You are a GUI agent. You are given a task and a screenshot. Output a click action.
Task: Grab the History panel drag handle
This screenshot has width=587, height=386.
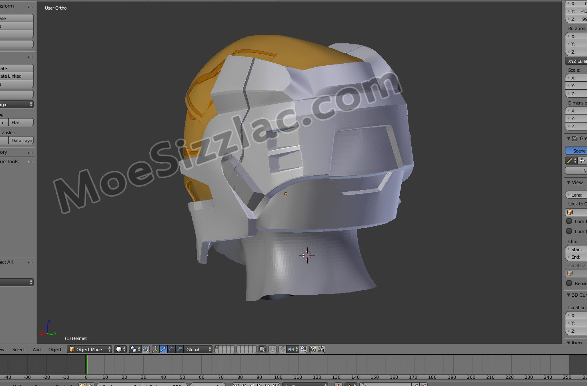tap(30, 153)
